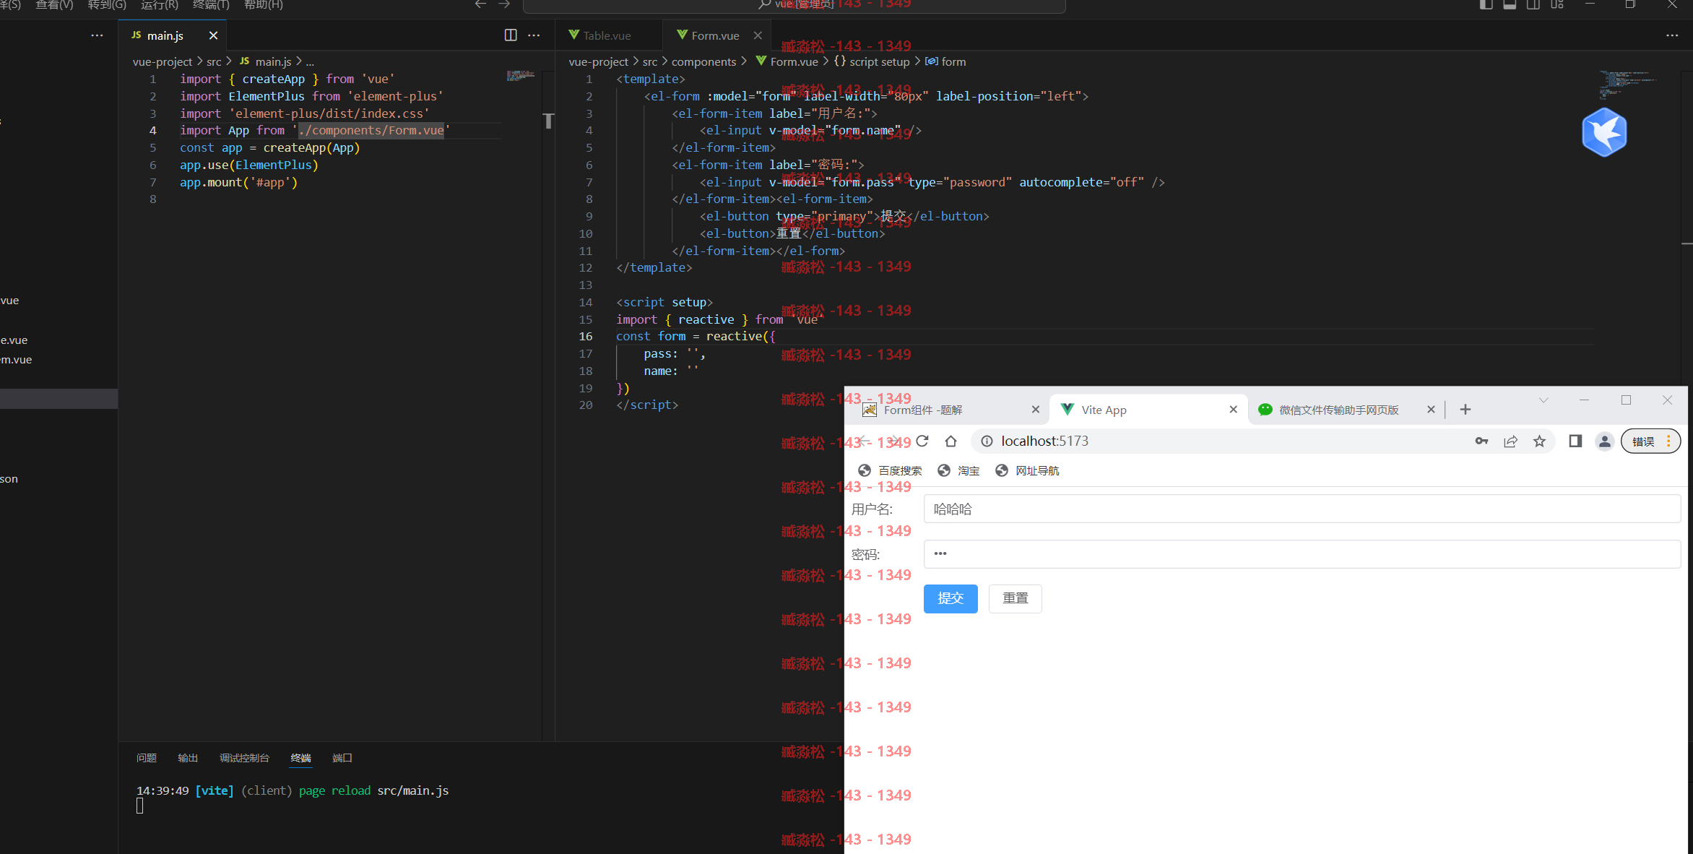
Task: Open the 运行(R) menu
Action: tap(160, 5)
